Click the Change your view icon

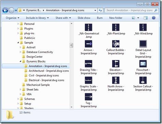click(133, 18)
